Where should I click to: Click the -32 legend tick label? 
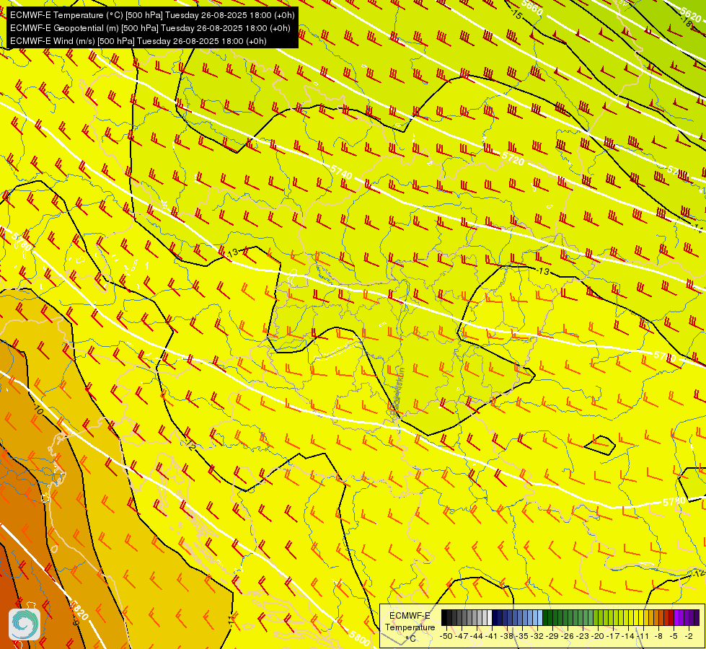537,636
